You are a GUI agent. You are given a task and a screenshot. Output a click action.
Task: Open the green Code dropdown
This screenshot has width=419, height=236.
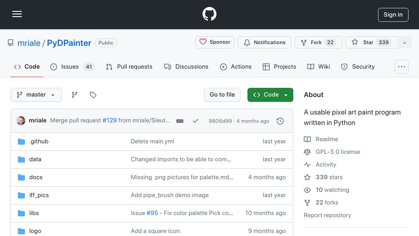(x=270, y=95)
